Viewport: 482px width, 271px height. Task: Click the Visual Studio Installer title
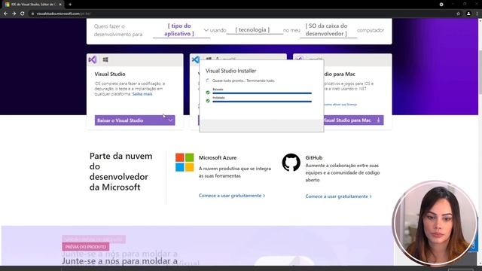(x=230, y=71)
